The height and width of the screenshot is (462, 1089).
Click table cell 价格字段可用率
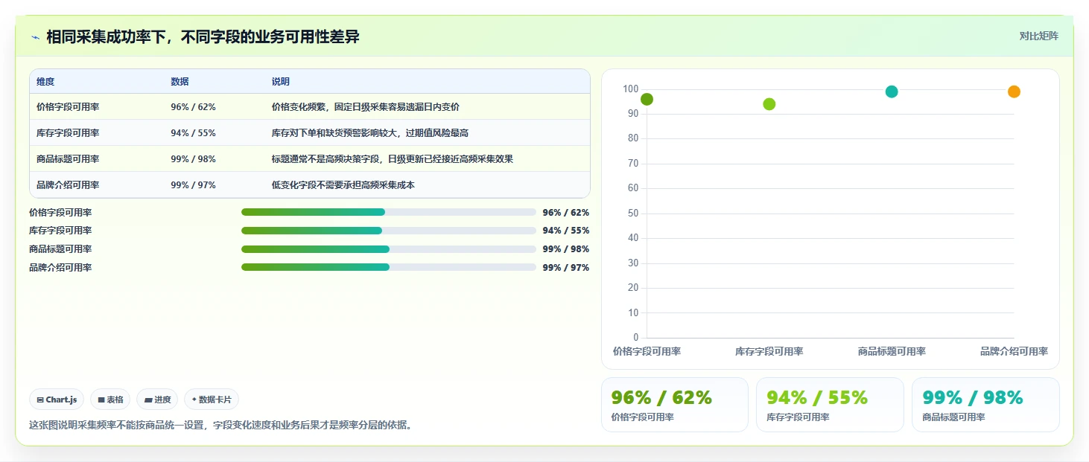click(x=68, y=107)
